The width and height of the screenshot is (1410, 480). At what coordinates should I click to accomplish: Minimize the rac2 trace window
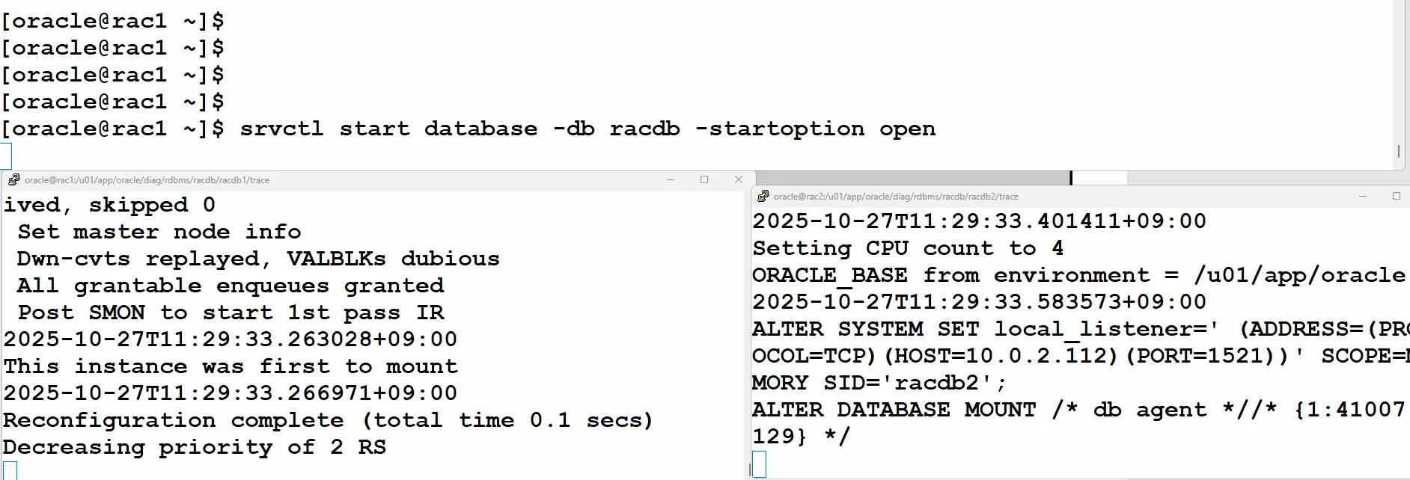click(x=1363, y=196)
